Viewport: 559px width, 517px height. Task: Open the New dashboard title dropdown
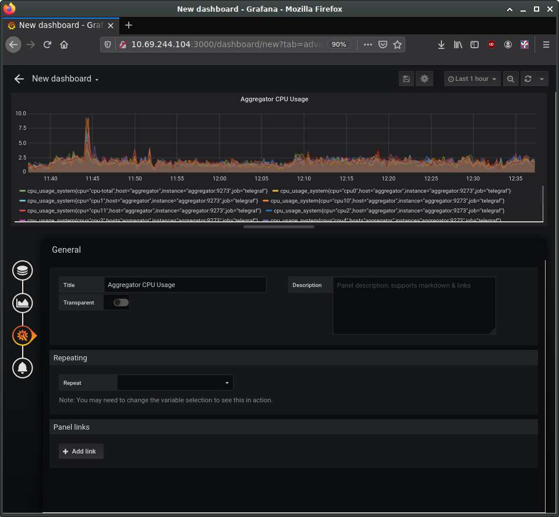(65, 79)
